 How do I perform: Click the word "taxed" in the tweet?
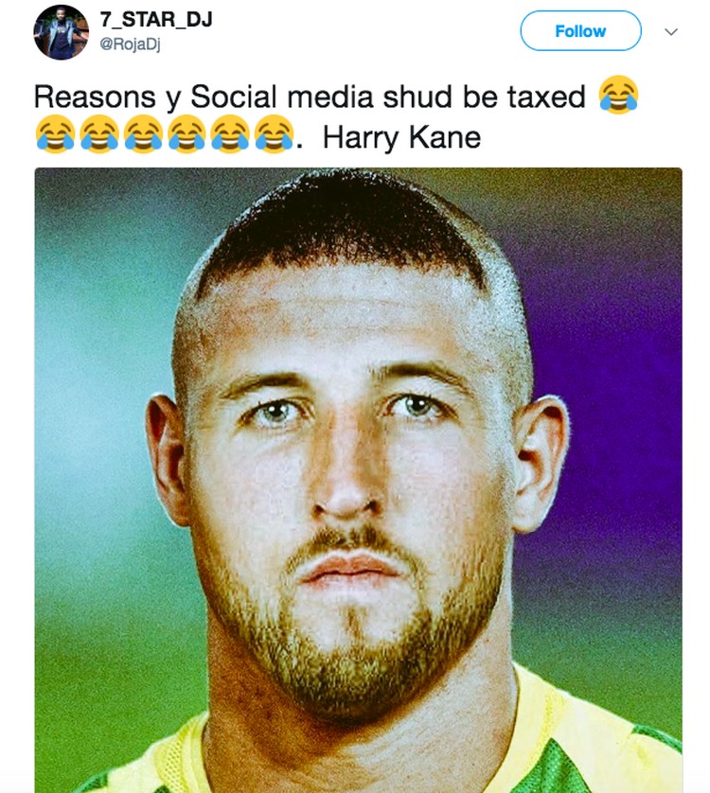tap(546, 97)
